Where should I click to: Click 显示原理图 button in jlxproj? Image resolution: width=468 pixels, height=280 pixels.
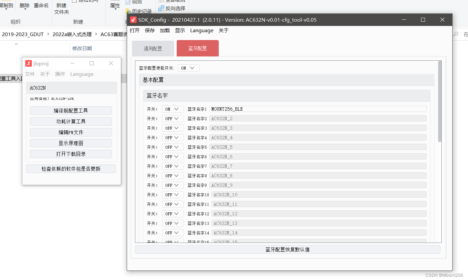71,143
